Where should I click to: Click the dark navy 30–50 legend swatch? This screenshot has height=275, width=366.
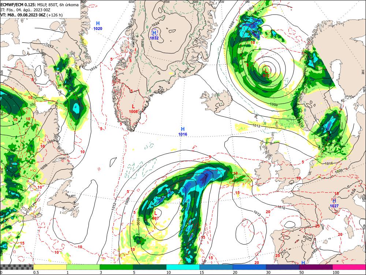pyautogui.click(x=283, y=267)
